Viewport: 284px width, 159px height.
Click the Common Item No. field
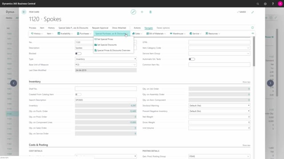tap(219, 64)
